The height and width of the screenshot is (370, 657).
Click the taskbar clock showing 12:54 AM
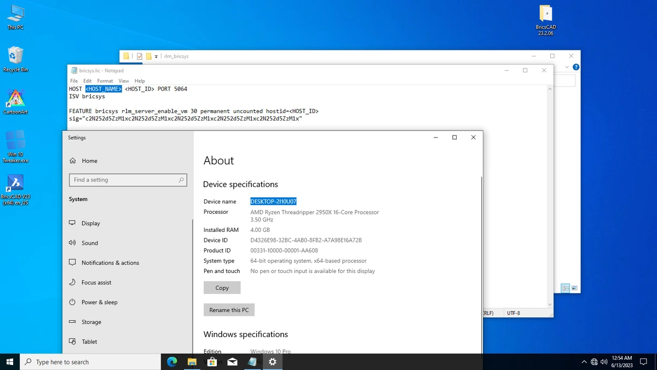pos(621,362)
